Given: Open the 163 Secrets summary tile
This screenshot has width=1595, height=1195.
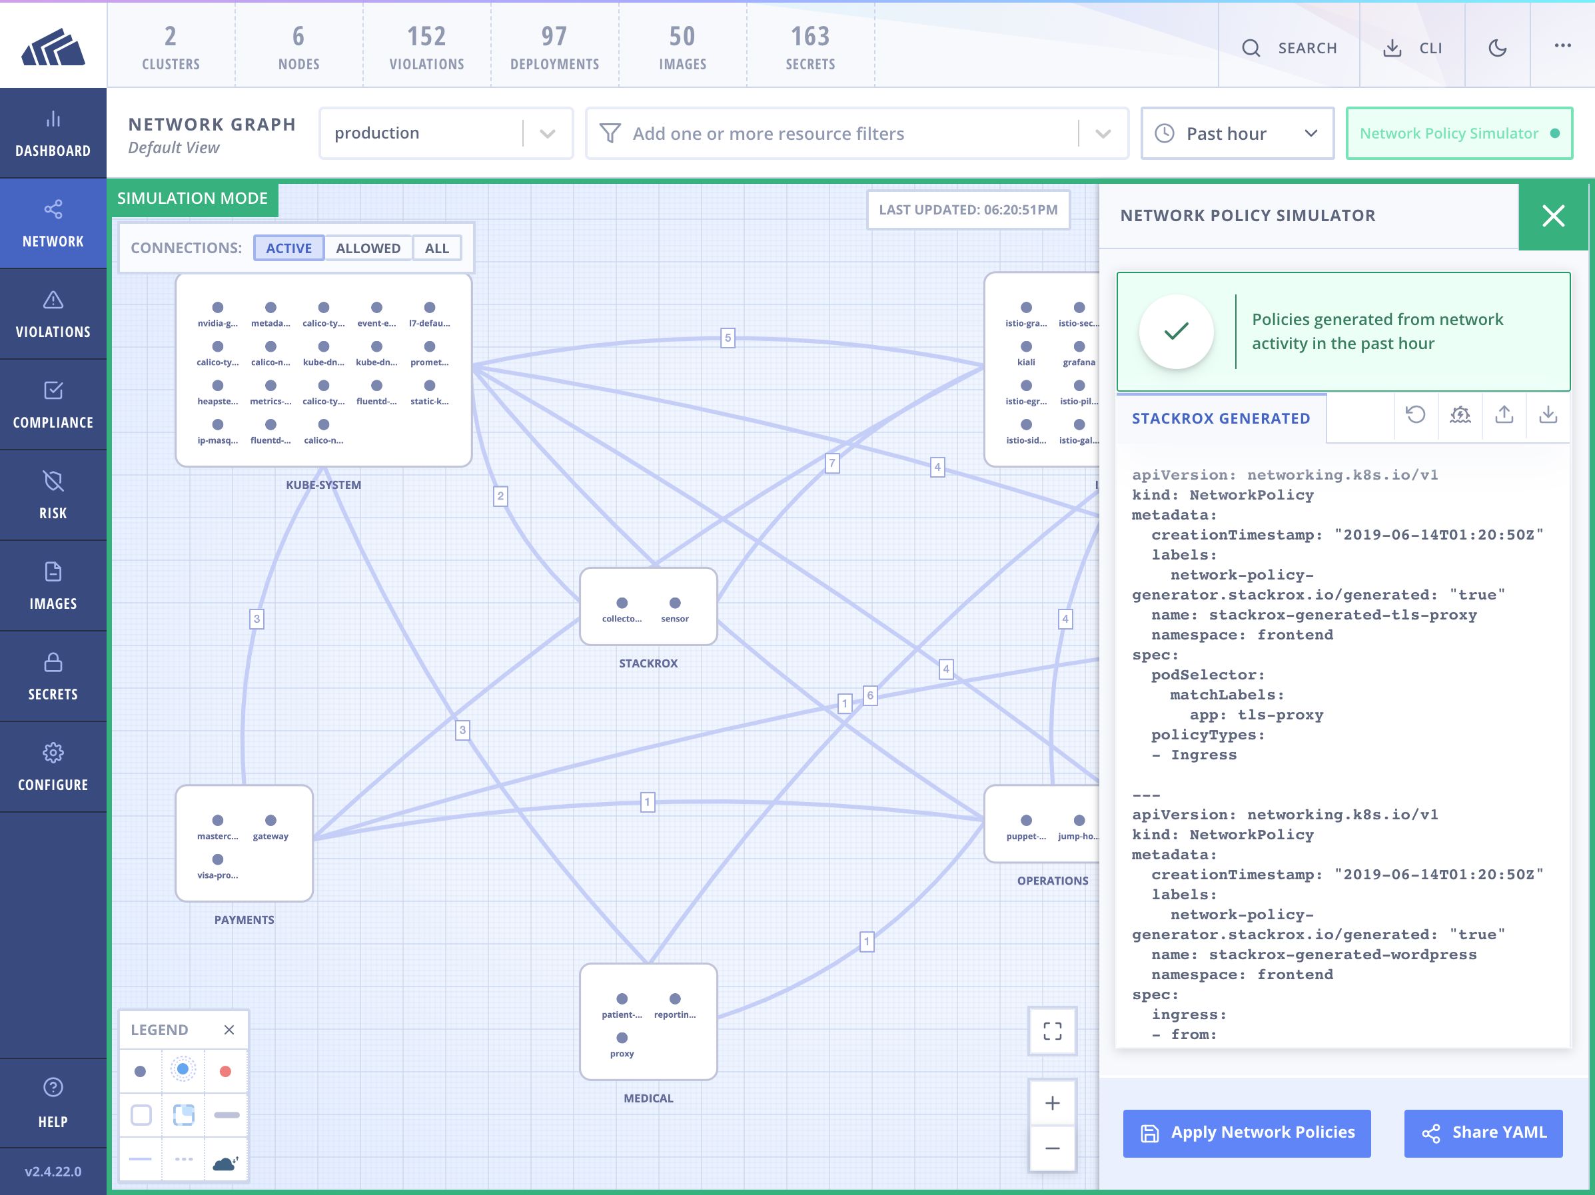Looking at the screenshot, I should coord(810,47).
